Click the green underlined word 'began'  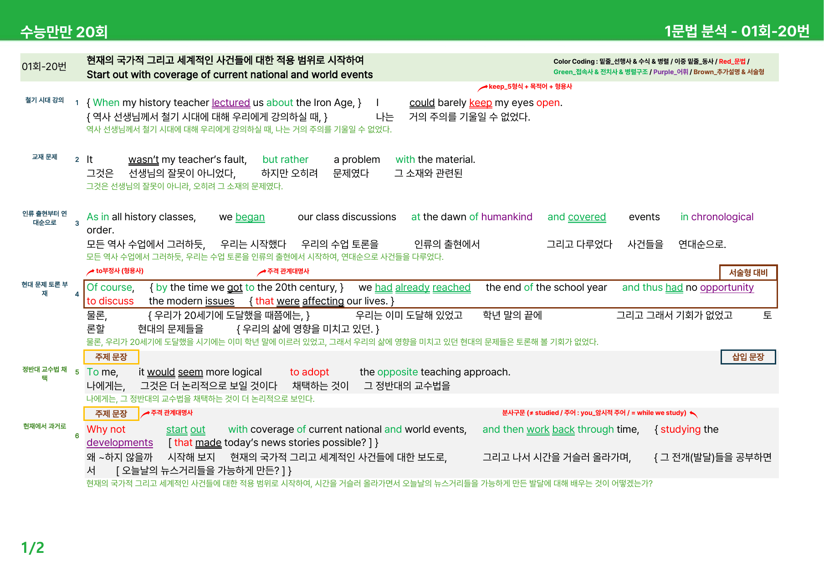[250, 217]
